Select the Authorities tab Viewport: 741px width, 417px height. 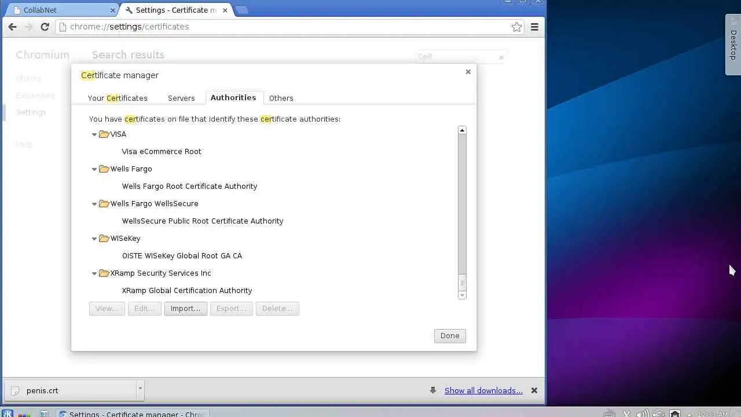point(233,97)
